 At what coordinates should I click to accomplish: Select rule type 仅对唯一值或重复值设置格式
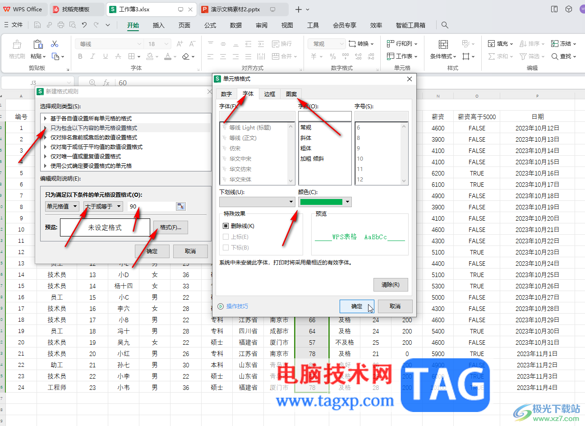86,156
